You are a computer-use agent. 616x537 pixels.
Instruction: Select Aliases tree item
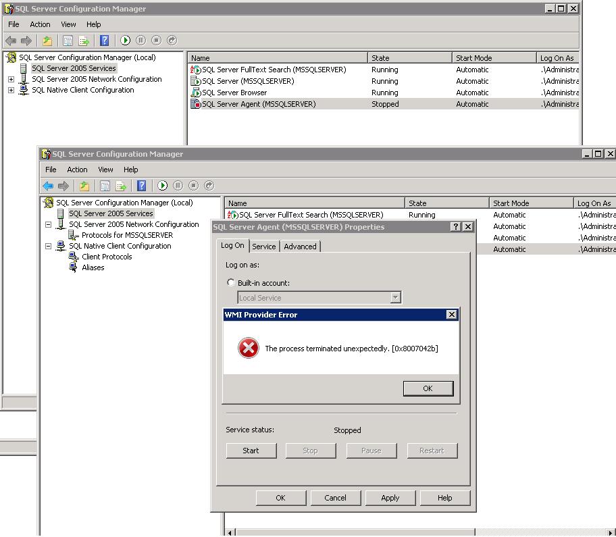pyautogui.click(x=93, y=267)
